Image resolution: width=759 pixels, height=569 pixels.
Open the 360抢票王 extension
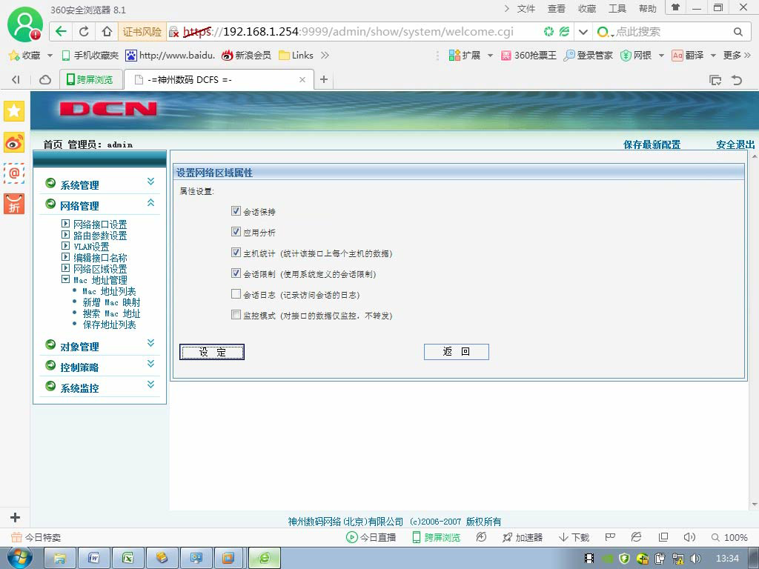(x=529, y=55)
